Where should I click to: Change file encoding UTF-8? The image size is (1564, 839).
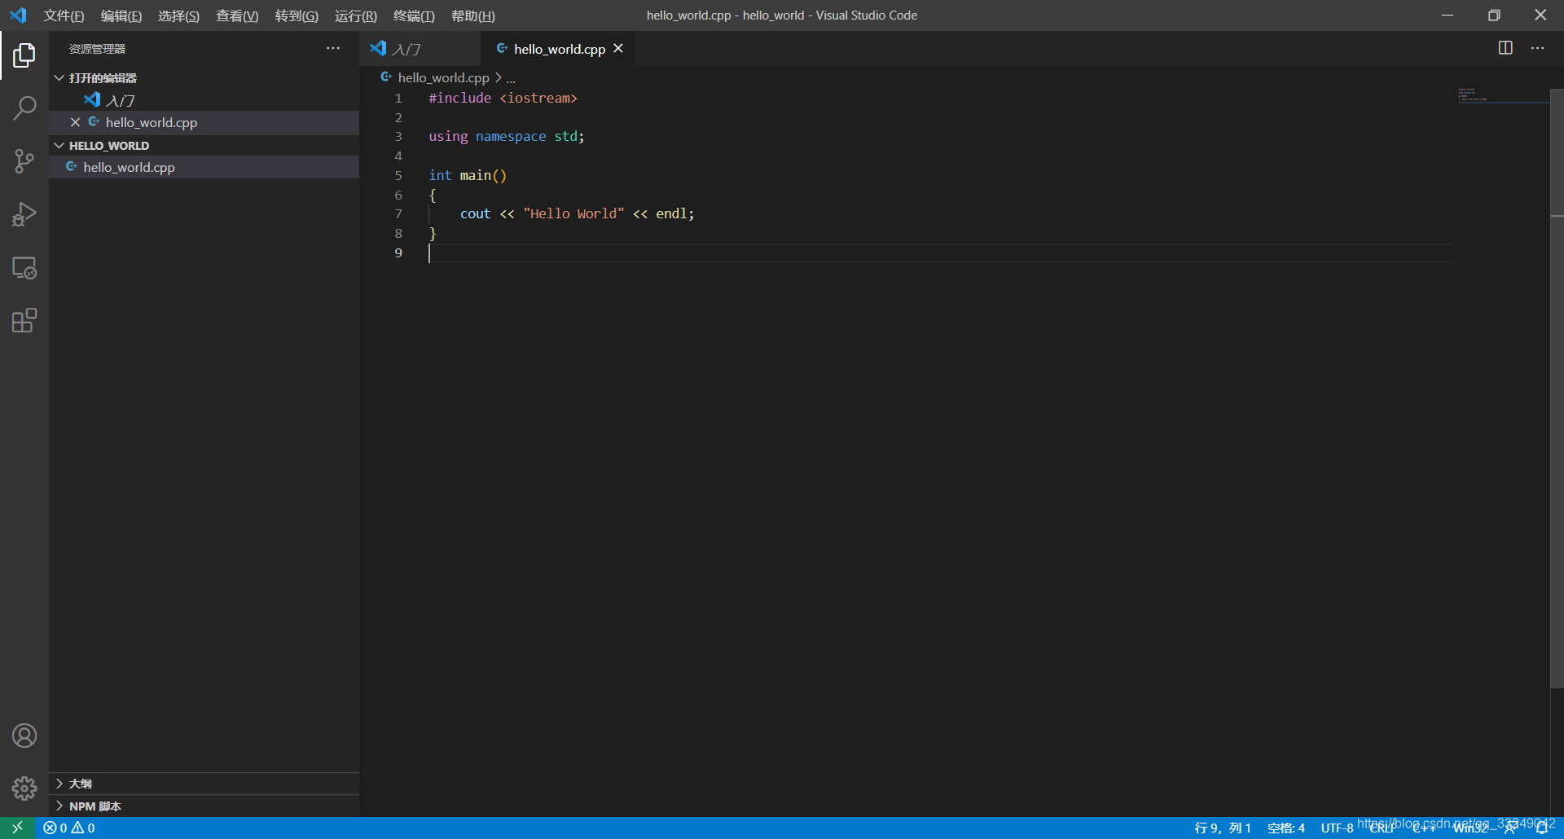(1337, 828)
